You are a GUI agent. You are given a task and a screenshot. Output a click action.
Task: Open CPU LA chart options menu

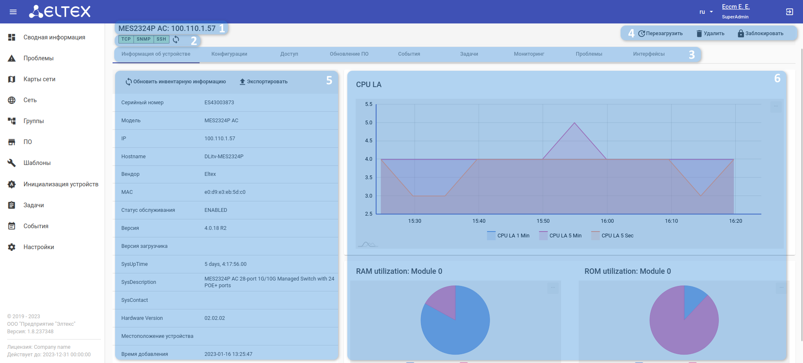coord(776,106)
